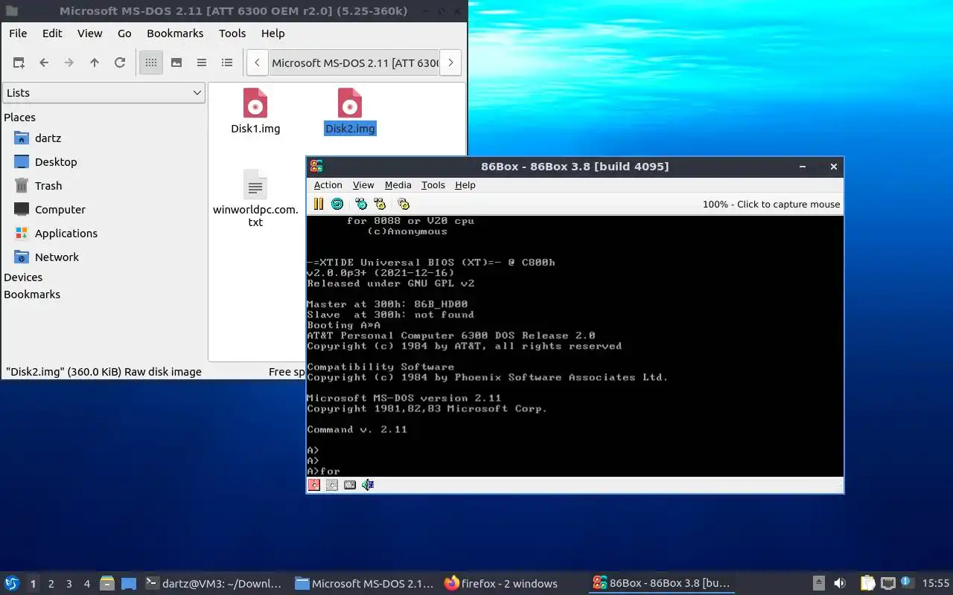Image resolution: width=953 pixels, height=595 pixels.
Task: Switch to the dartz@VM3 terminal task
Action: click(x=214, y=584)
